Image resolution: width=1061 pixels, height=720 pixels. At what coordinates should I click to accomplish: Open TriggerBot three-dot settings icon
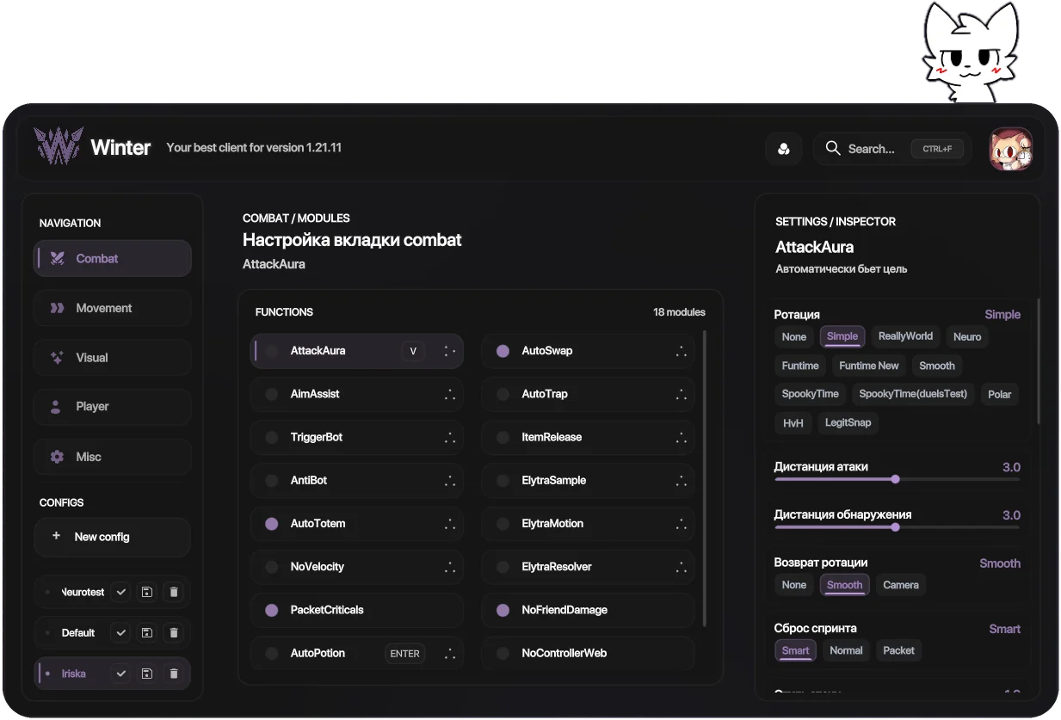[x=449, y=437]
